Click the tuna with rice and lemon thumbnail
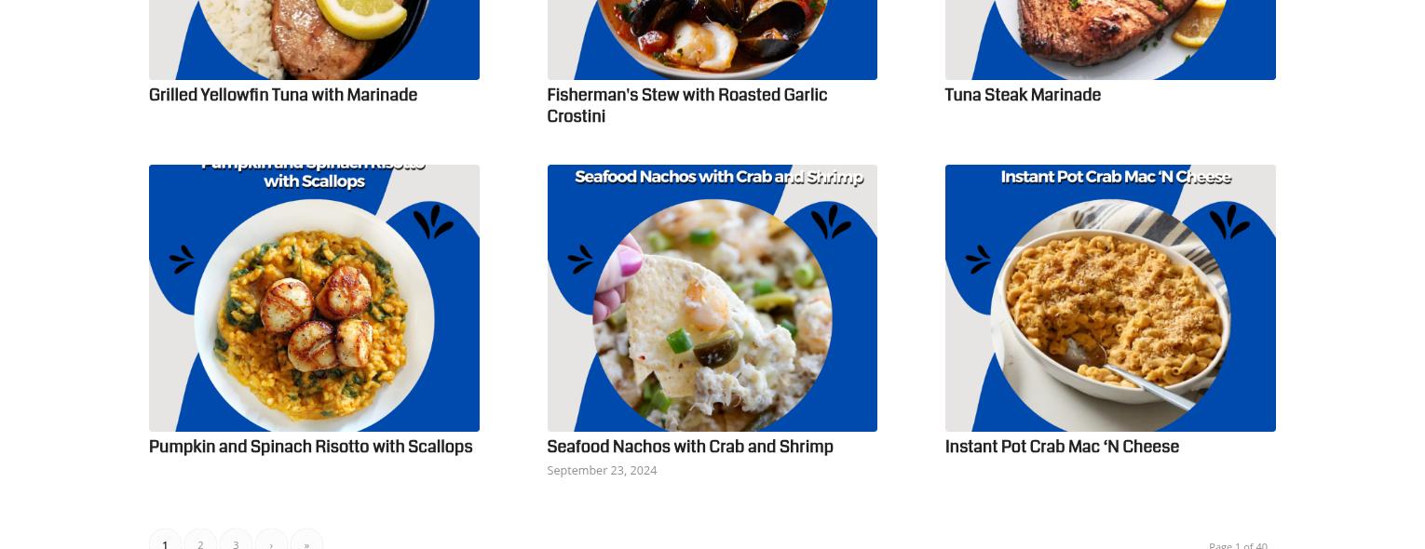This screenshot has width=1425, height=549. click(314, 40)
